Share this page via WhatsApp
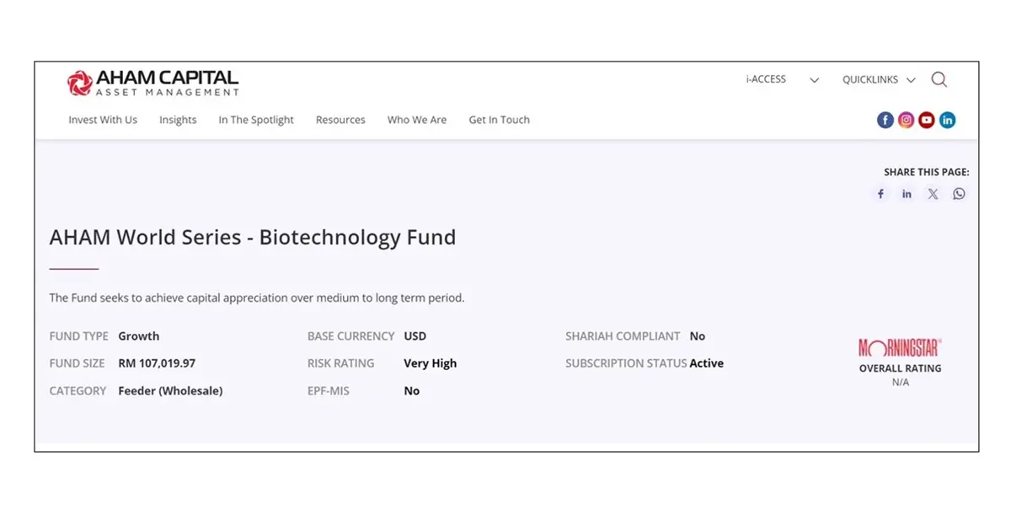The width and height of the screenshot is (1011, 526). click(959, 194)
